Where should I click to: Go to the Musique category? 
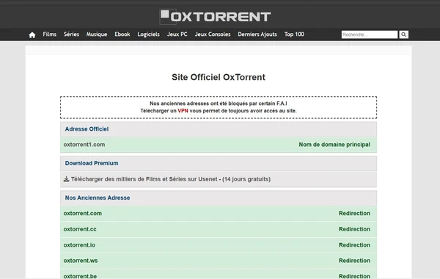[x=97, y=35]
